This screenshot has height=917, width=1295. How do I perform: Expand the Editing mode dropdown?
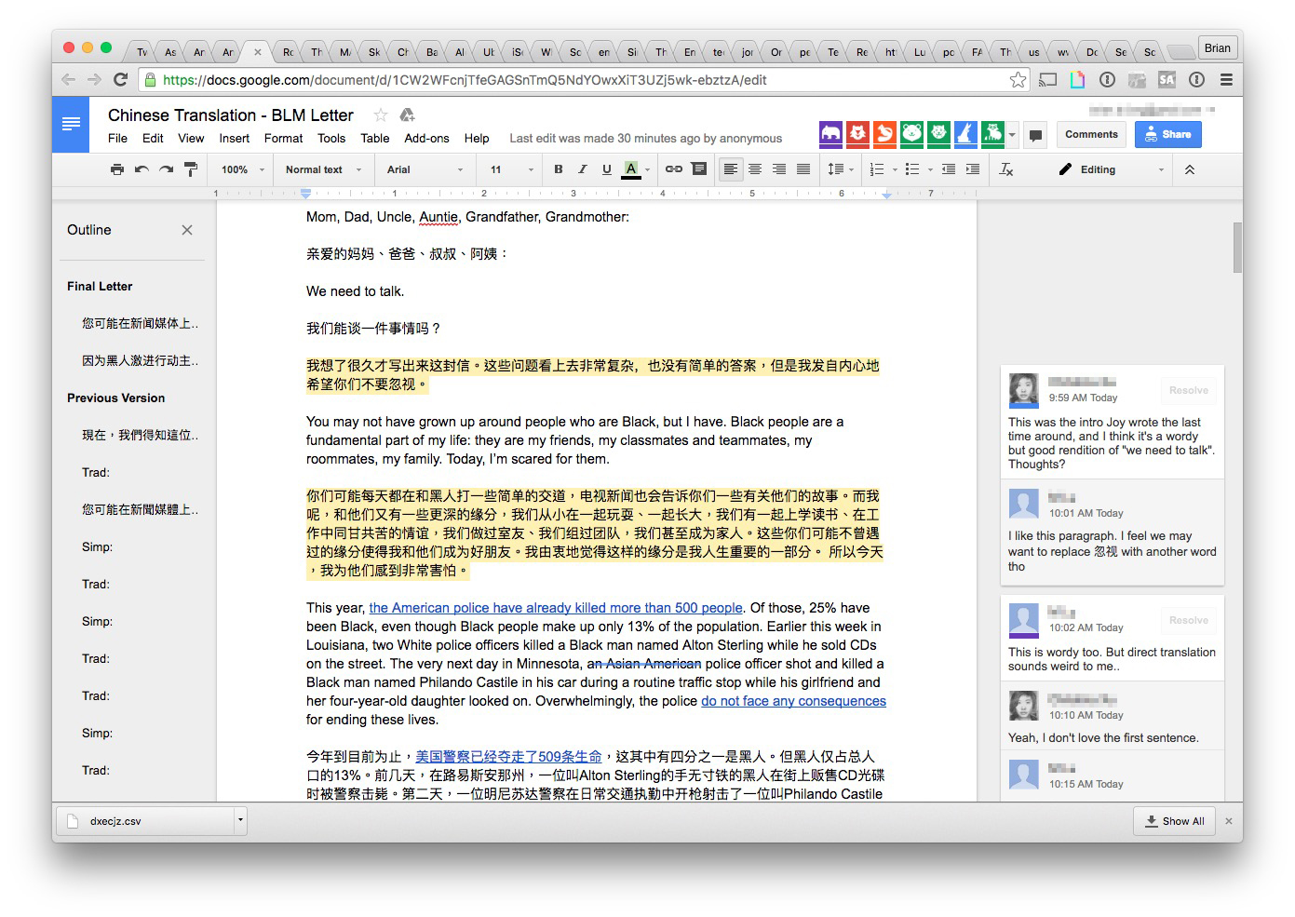pos(1113,169)
